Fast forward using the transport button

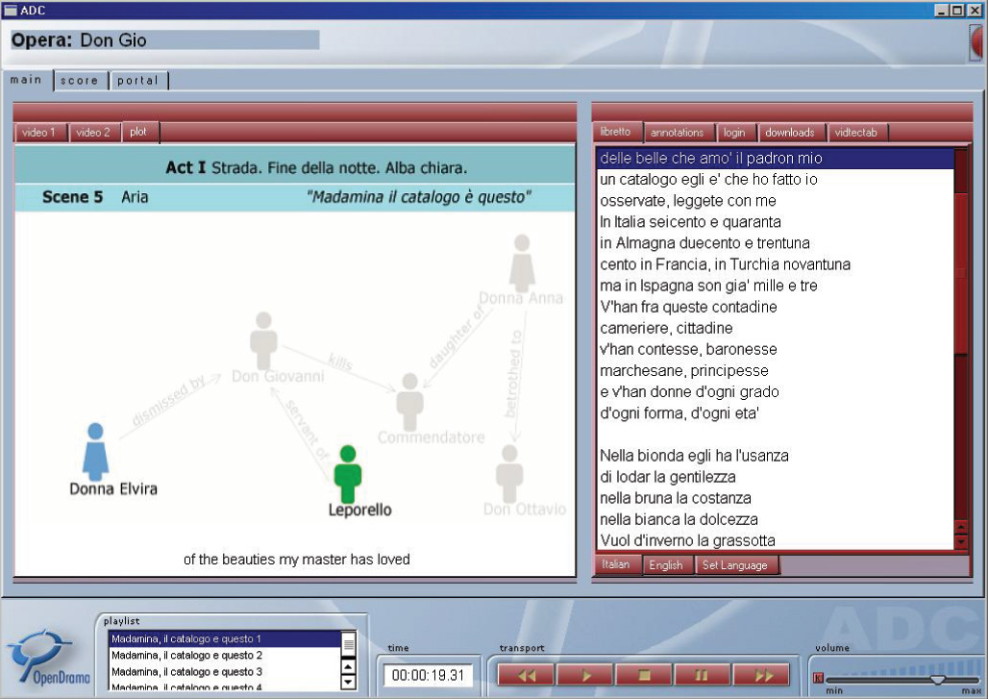pos(761,675)
